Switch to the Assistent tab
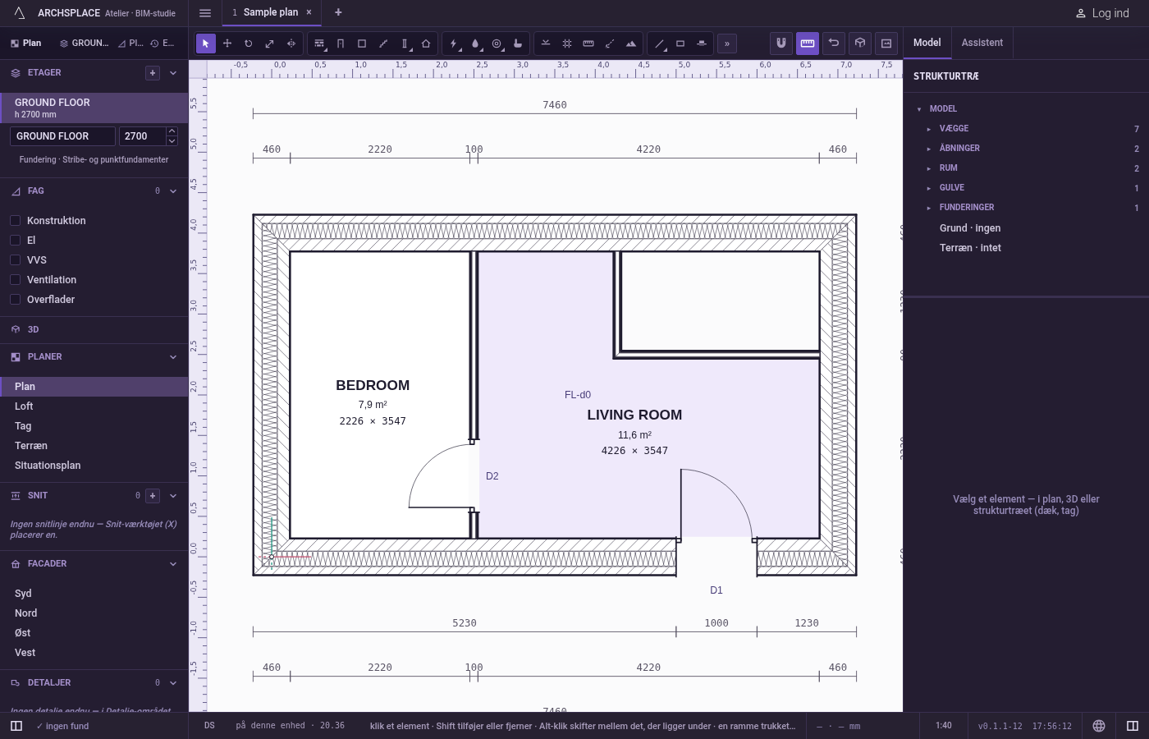 (x=982, y=43)
